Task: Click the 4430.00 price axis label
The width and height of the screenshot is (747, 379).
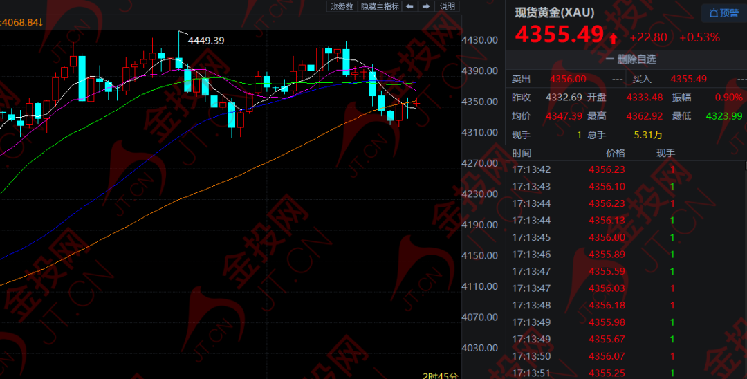Action: 480,40
